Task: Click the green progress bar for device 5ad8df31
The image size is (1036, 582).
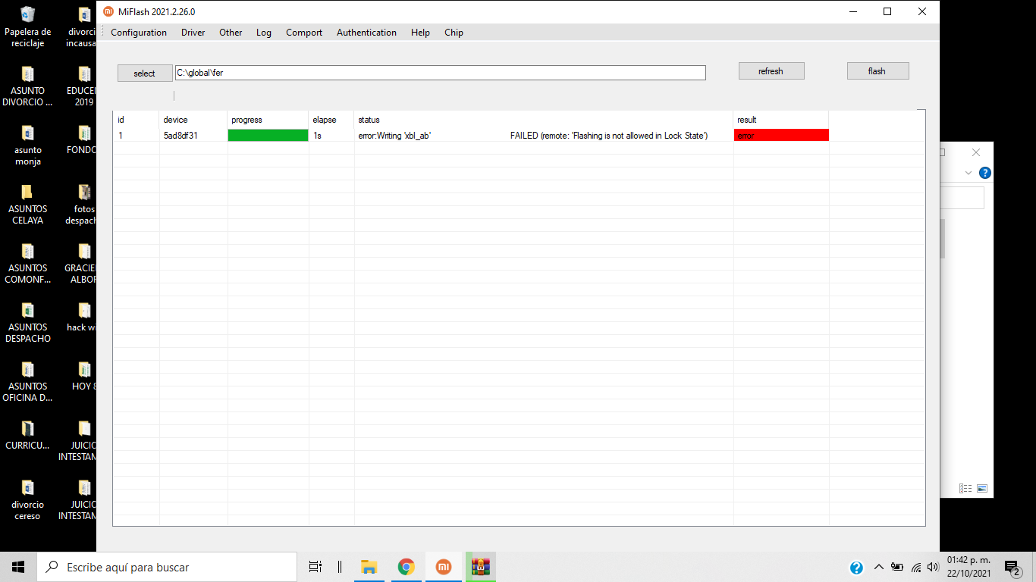Action: 268,135
